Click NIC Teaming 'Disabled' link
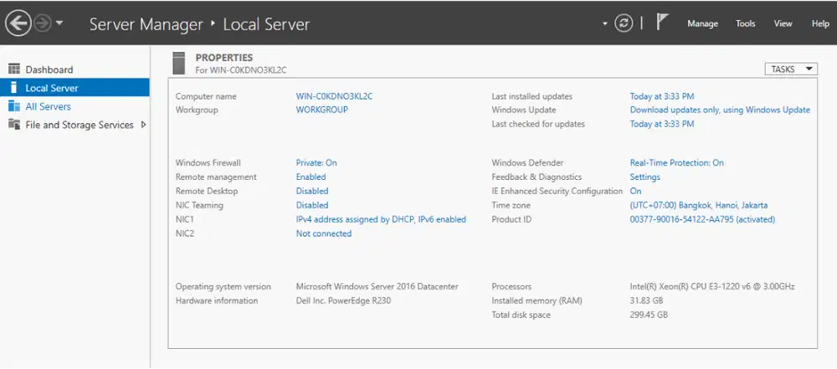 [312, 205]
